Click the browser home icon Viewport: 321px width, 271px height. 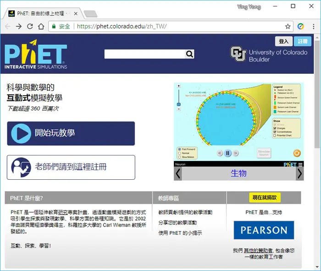[41, 27]
